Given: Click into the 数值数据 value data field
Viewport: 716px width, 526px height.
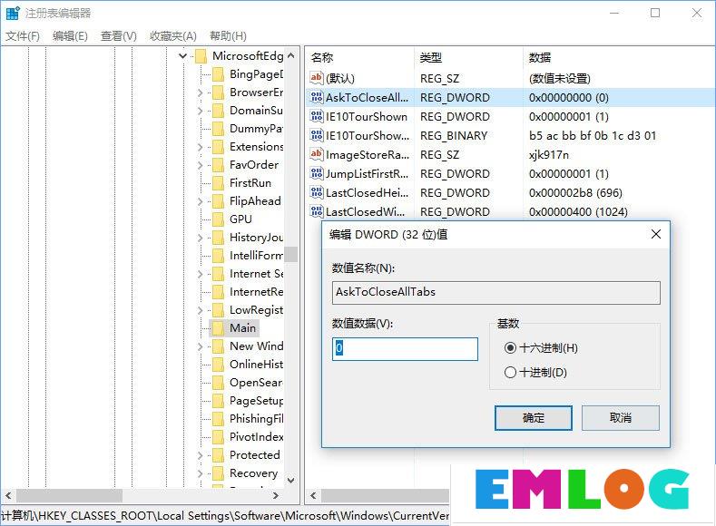Looking at the screenshot, I should coord(405,349).
